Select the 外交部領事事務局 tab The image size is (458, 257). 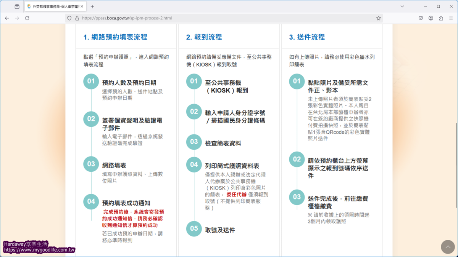coord(53,6)
